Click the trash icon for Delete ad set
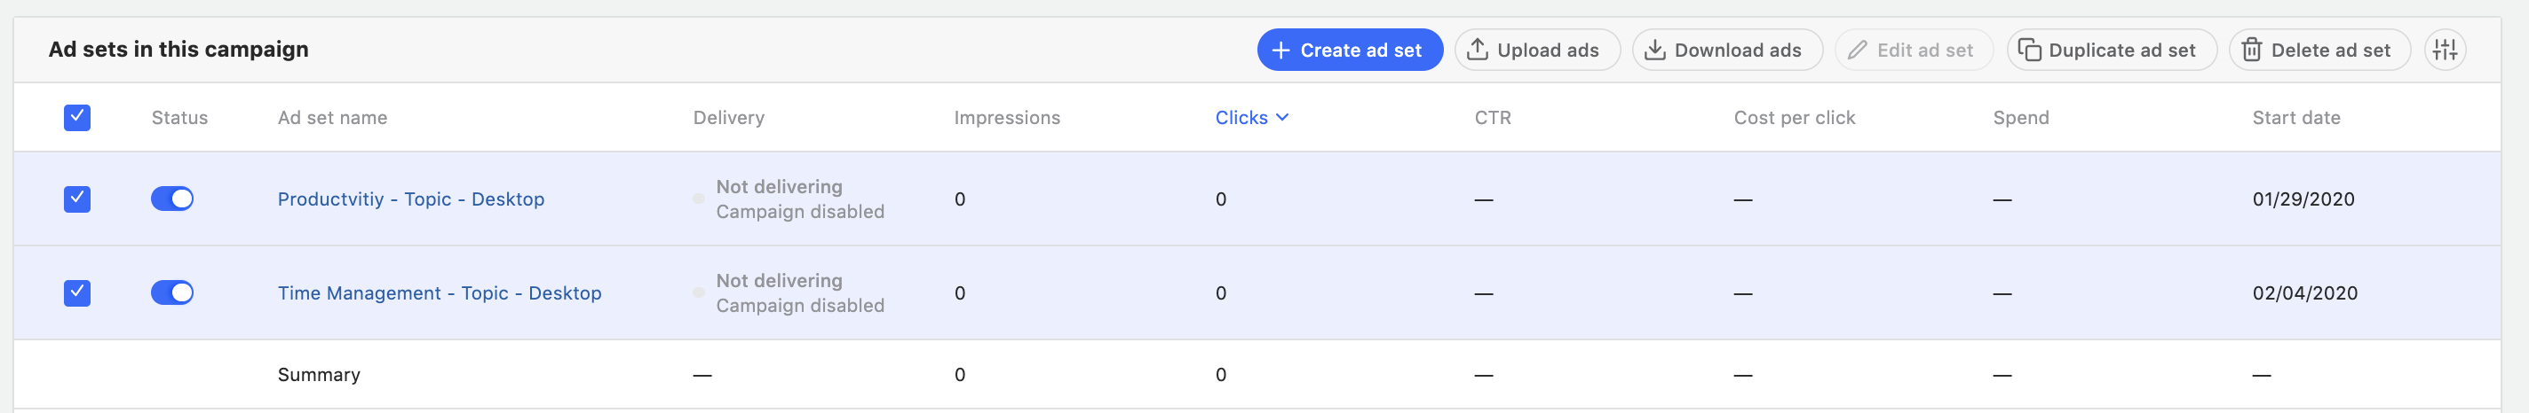2529x413 pixels. pyautogui.click(x=2251, y=50)
